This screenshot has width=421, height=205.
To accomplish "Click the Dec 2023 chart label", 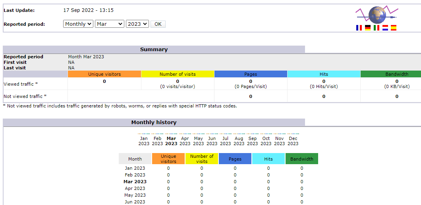I will (293, 141).
